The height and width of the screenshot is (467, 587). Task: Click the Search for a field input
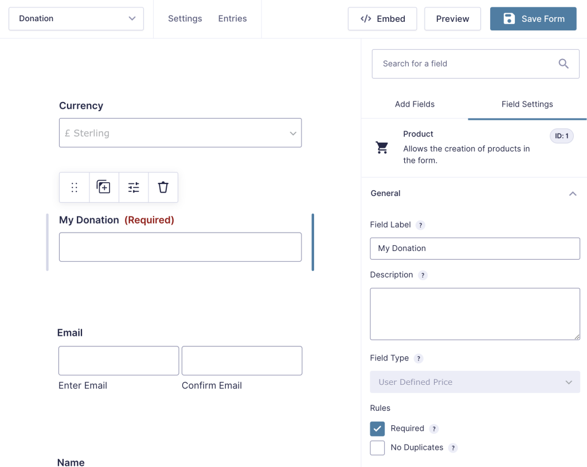(475, 64)
